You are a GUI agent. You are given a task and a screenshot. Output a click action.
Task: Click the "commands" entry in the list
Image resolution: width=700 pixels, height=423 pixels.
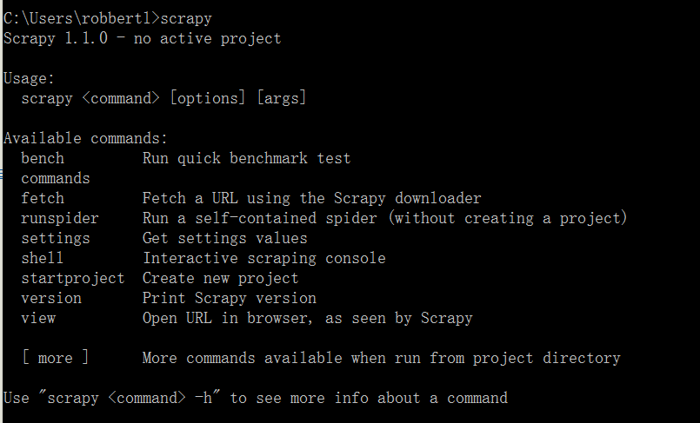pyautogui.click(x=56, y=178)
